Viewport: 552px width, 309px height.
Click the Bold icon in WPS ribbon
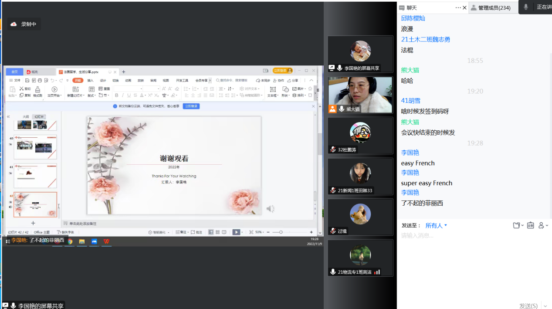(116, 95)
